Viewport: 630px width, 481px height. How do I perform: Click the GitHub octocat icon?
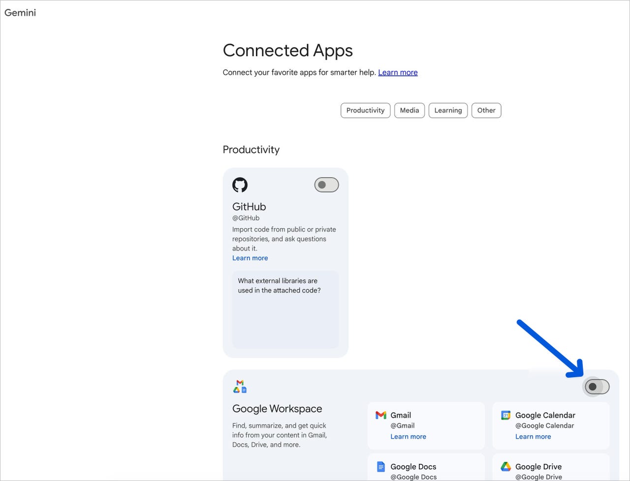coord(240,185)
